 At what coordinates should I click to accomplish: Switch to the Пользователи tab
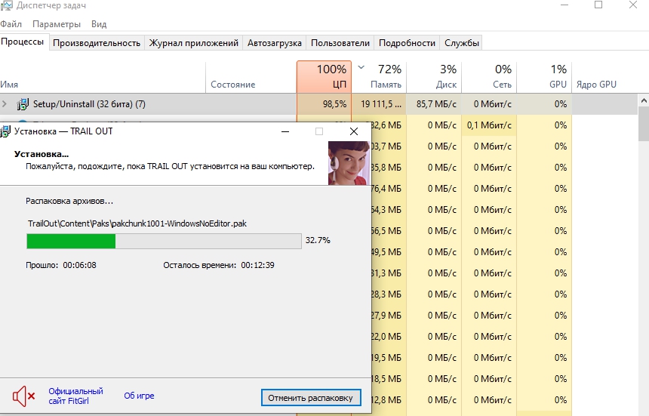pyautogui.click(x=340, y=43)
